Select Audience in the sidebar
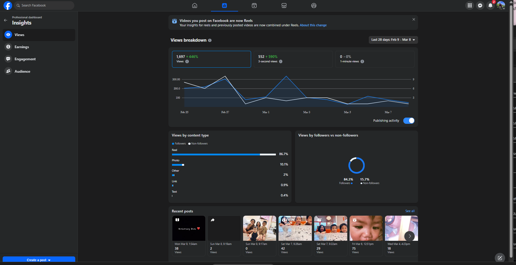 22,71
